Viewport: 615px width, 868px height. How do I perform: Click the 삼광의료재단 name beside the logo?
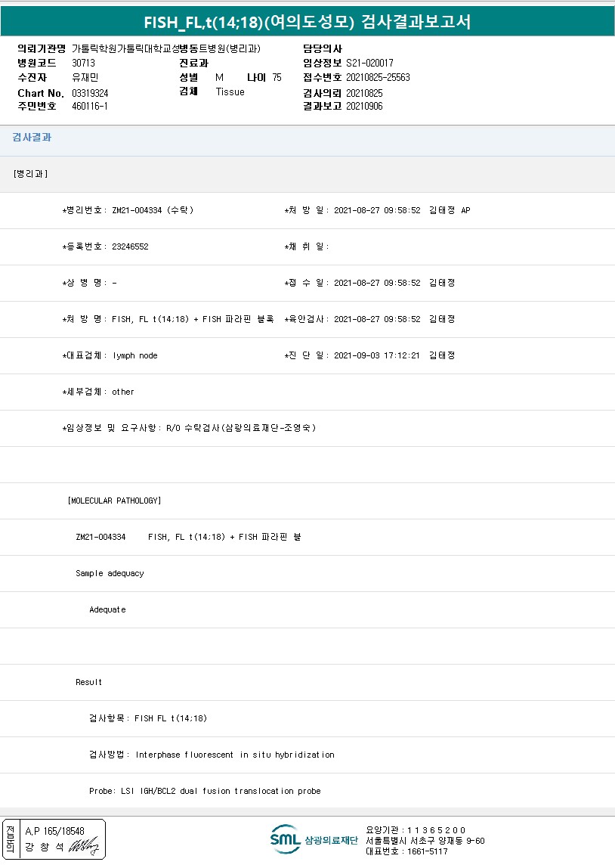coord(331,841)
